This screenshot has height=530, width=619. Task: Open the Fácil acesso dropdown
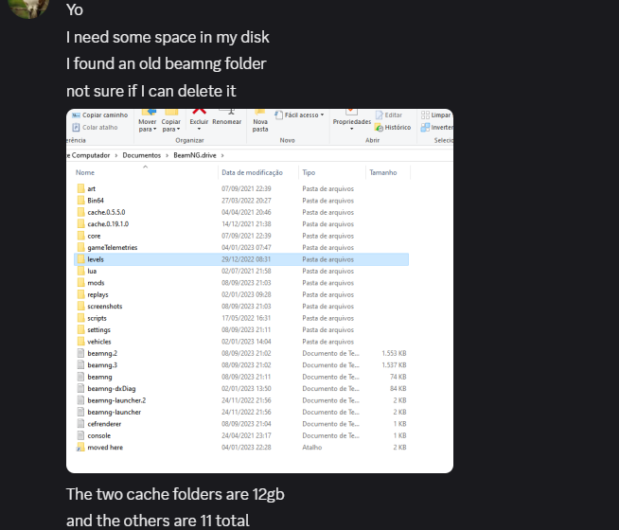pyautogui.click(x=300, y=115)
